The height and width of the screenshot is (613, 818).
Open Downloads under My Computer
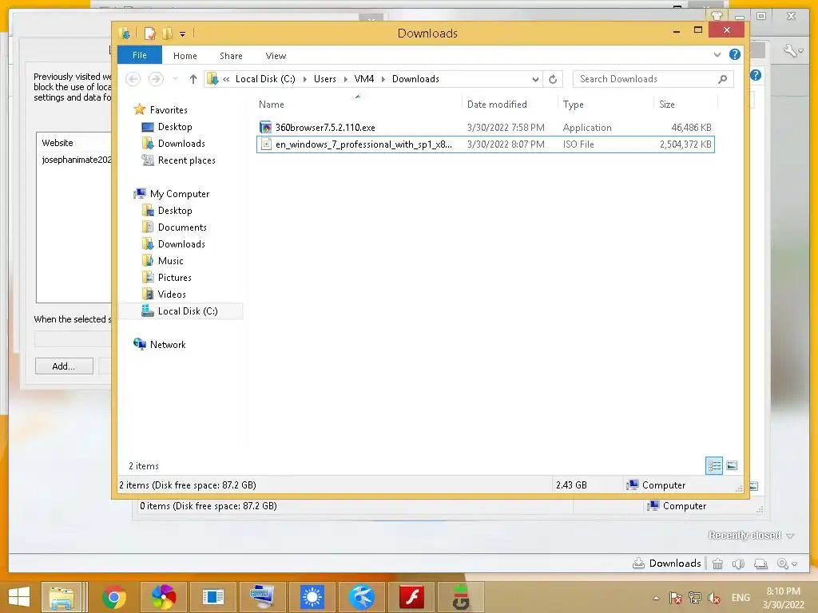(x=181, y=244)
